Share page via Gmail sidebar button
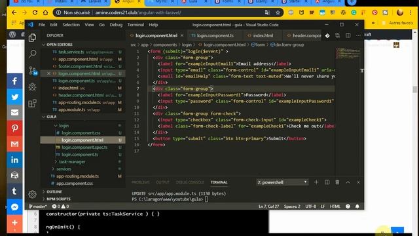The image size is (419, 236). click(x=14, y=144)
